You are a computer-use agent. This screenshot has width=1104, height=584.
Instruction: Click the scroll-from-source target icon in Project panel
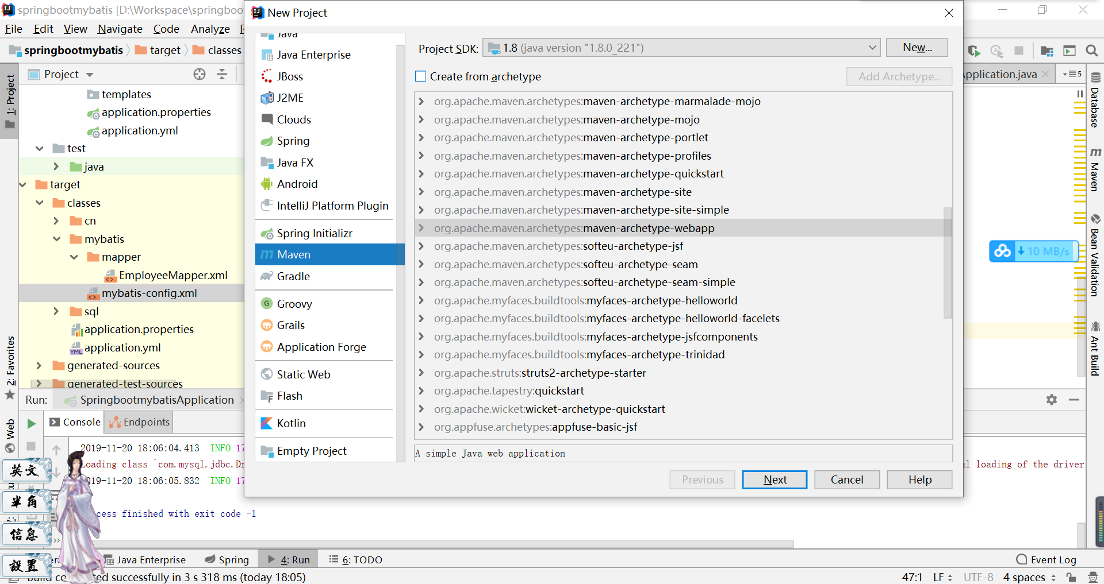pyautogui.click(x=200, y=74)
